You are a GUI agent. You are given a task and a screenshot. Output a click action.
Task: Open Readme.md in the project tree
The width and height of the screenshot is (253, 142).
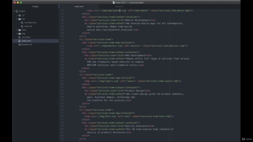[x=27, y=45]
